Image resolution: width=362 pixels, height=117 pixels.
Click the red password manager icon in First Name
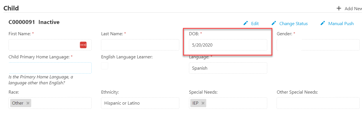click(83, 45)
